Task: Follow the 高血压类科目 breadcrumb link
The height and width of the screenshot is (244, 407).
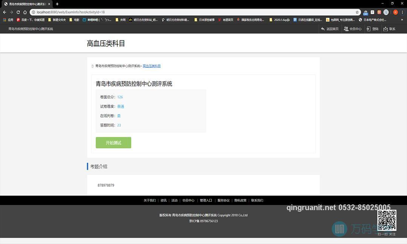Action: [x=151, y=66]
